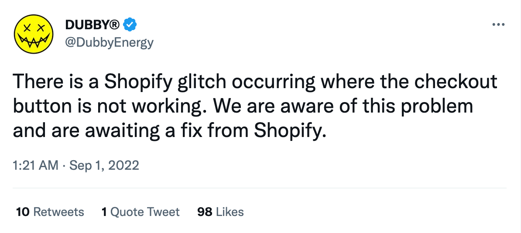Select the Sep 1, 2022 date
Image resolution: width=521 pixels, height=233 pixels.
tap(104, 165)
